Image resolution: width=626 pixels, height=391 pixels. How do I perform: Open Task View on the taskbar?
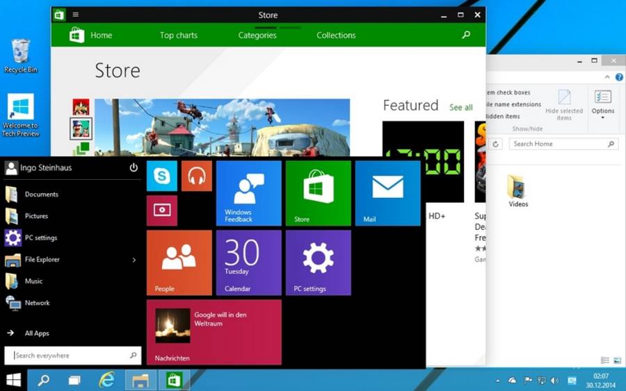pos(74,381)
